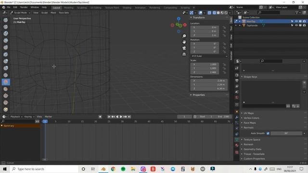Select solid viewport shading sphere
Viewport: 308px width, 173px height.
[218, 13]
